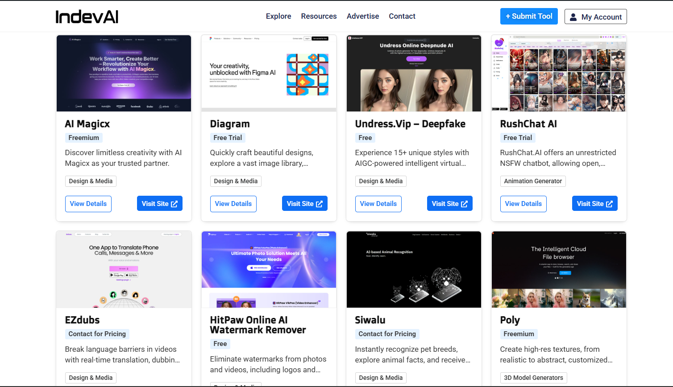View Details for AI Magicx
The width and height of the screenshot is (673, 387).
(88, 204)
